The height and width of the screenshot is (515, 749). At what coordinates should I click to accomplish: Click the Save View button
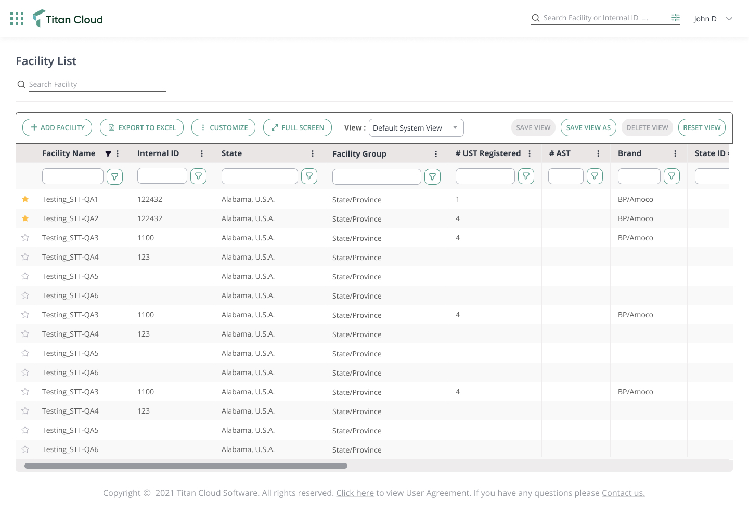(533, 127)
